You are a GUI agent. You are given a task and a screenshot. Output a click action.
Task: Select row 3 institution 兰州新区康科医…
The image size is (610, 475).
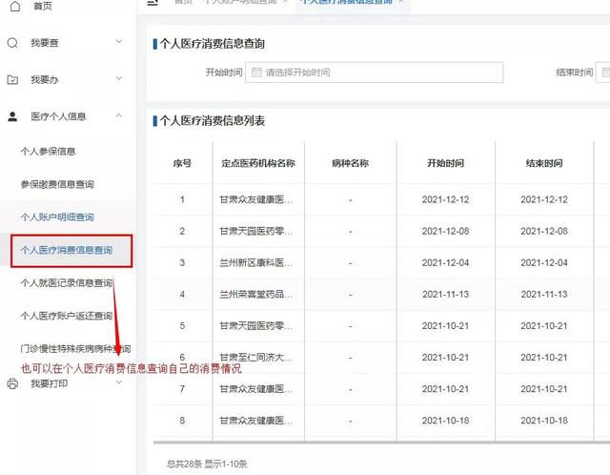pyautogui.click(x=256, y=263)
